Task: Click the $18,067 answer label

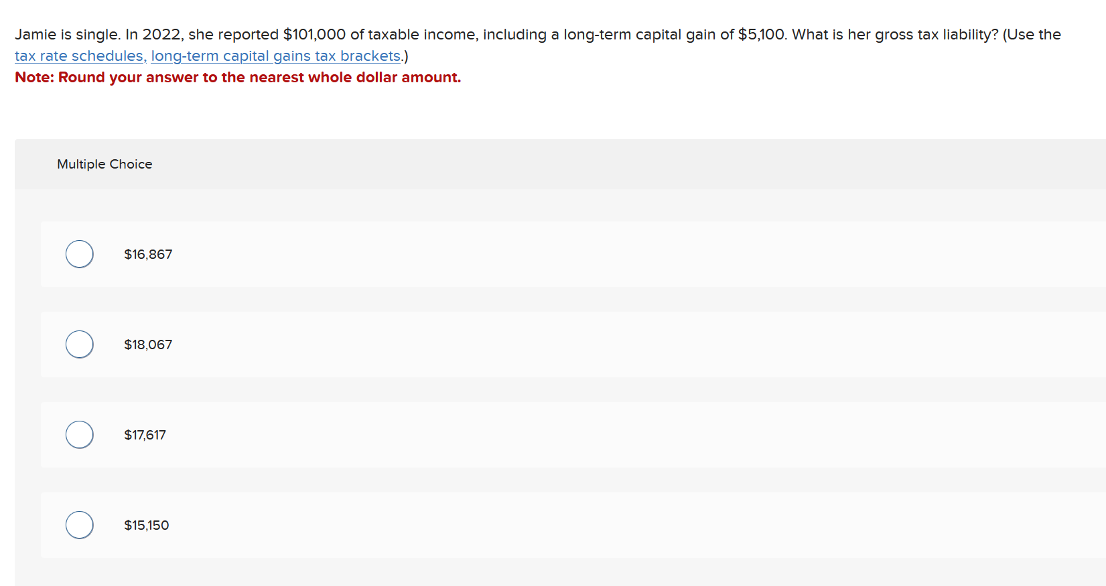Action: (148, 344)
